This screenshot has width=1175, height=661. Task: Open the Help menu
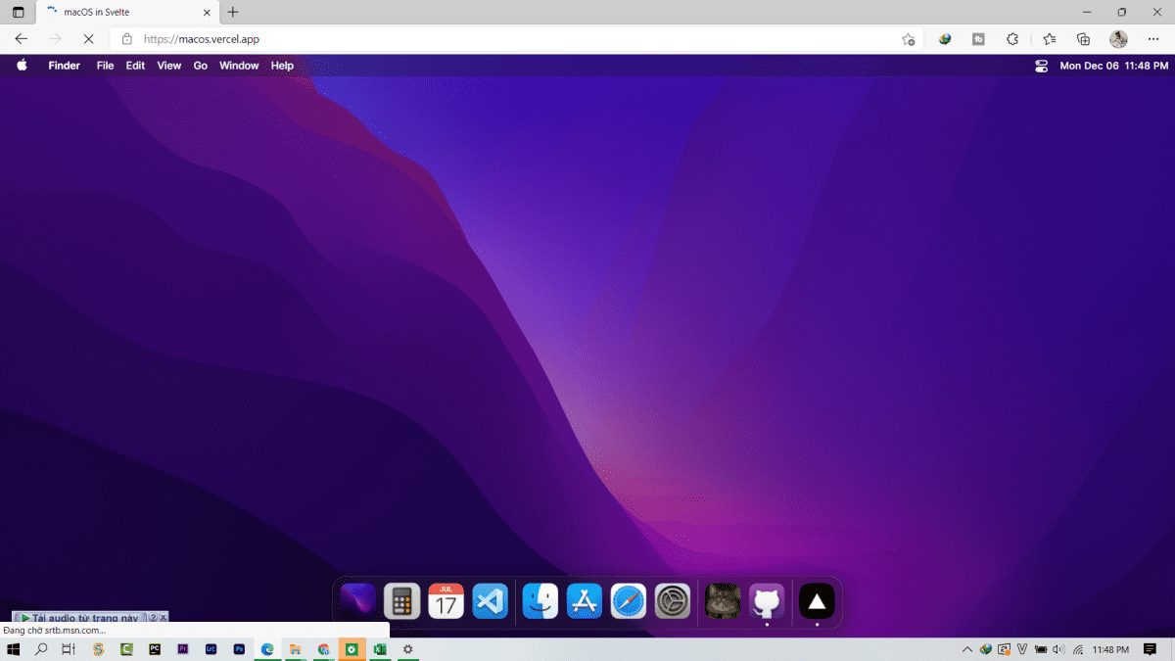[x=282, y=66]
